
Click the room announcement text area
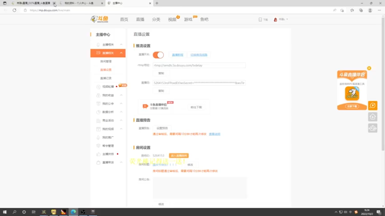click(x=200, y=188)
